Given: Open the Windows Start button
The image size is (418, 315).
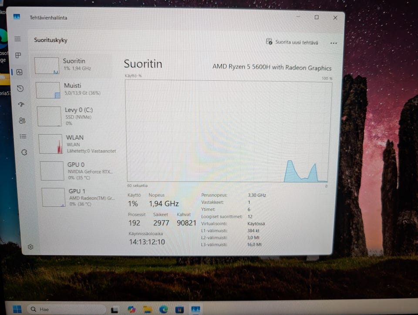Looking at the screenshot, I should point(17,309).
